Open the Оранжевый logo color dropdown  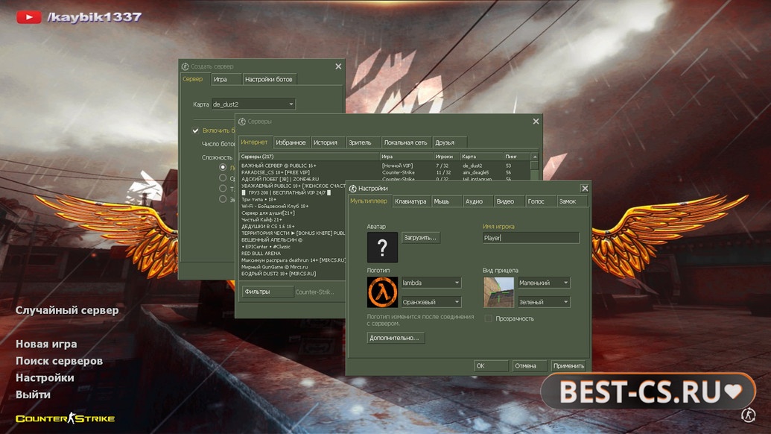[431, 301]
